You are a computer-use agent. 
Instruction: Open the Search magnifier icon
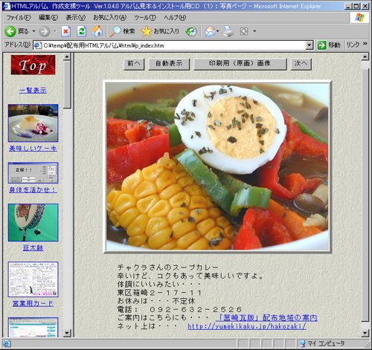tap(115, 31)
